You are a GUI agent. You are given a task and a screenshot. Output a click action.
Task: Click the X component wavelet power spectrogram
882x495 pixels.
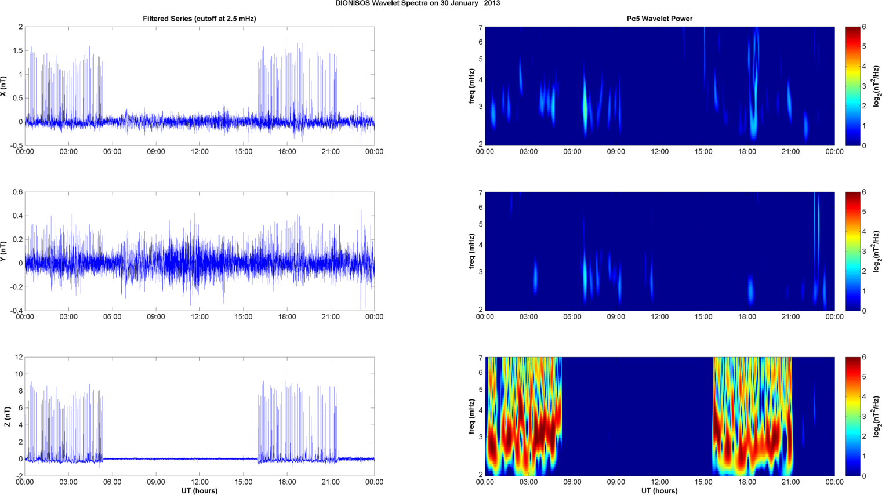point(660,86)
